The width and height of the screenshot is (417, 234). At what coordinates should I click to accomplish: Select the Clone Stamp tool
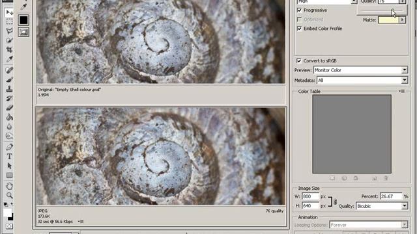(9, 89)
